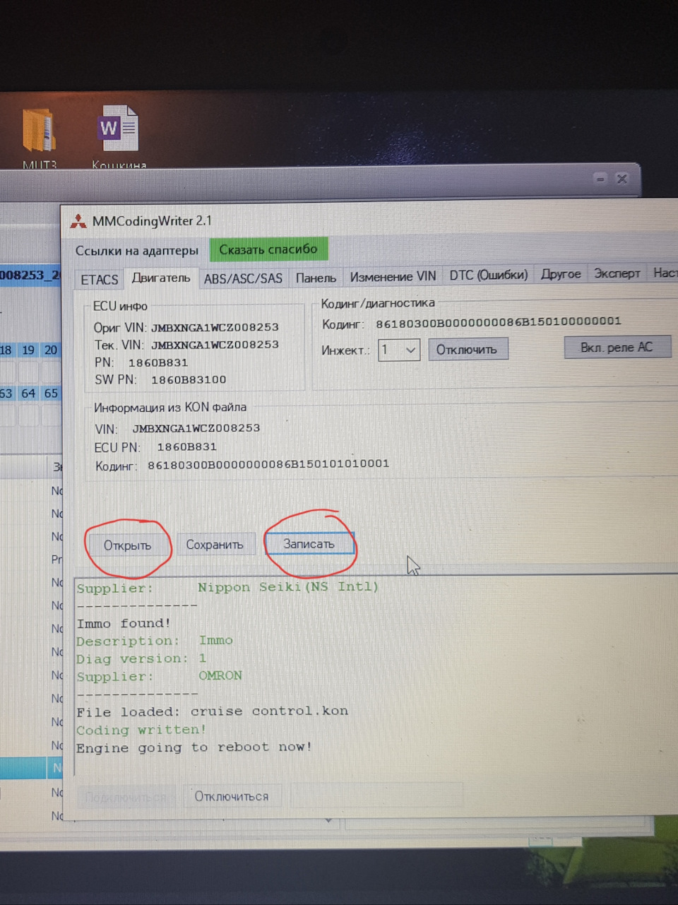Switch to the ETACS tab
The width and height of the screenshot is (678, 905).
pos(100,280)
